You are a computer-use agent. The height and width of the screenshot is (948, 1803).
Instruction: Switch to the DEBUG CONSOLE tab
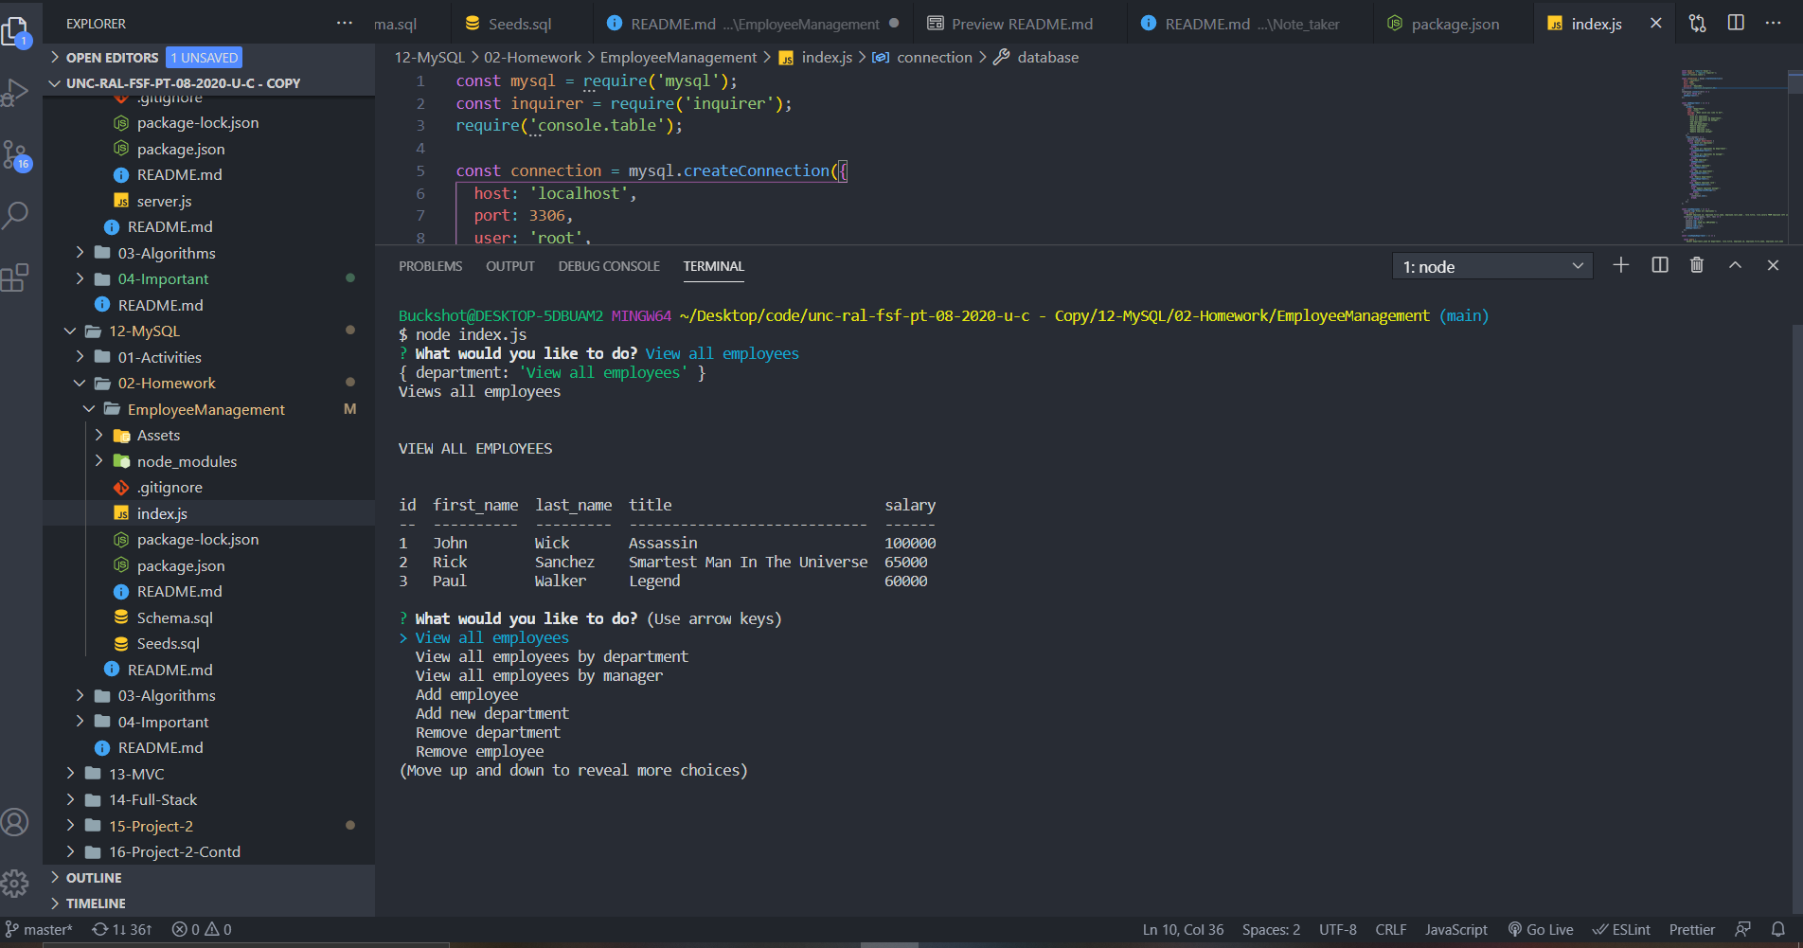click(x=609, y=266)
